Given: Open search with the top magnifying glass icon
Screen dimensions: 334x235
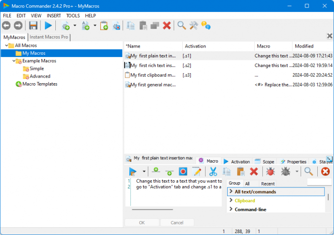Looking at the screenshot, I should tap(181, 25).
